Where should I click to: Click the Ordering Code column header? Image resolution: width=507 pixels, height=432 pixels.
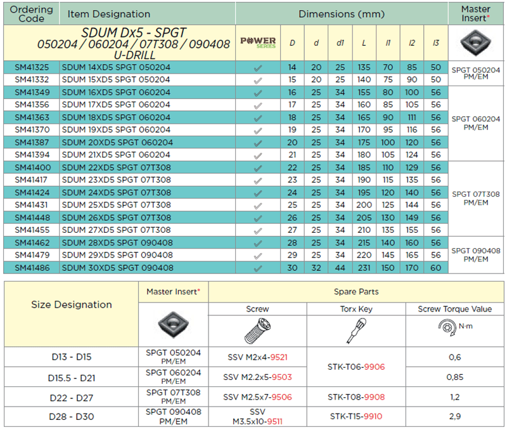point(31,14)
